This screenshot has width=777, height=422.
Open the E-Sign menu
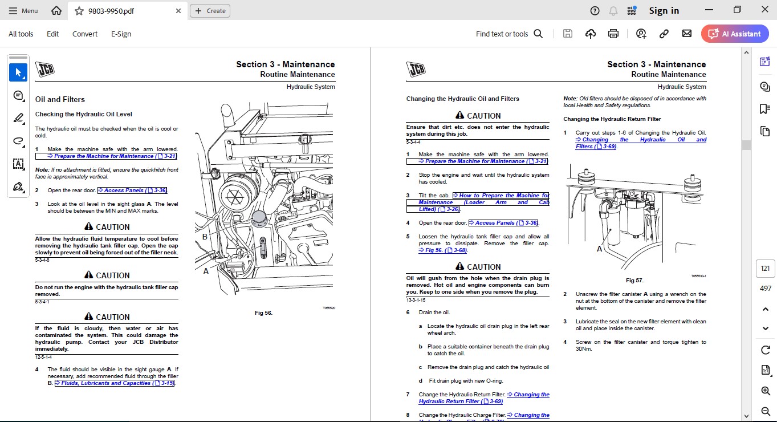point(121,34)
